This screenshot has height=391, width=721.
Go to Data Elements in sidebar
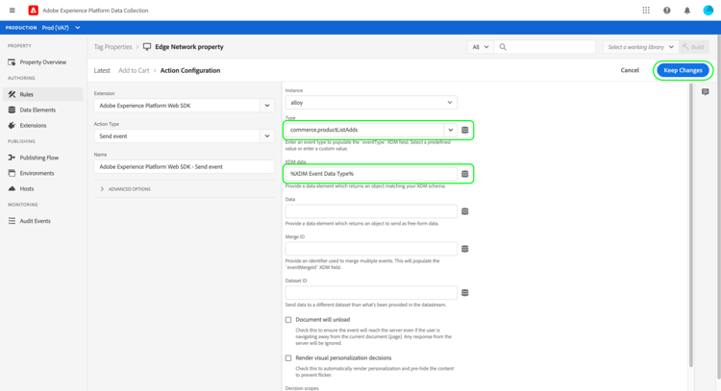click(x=37, y=110)
